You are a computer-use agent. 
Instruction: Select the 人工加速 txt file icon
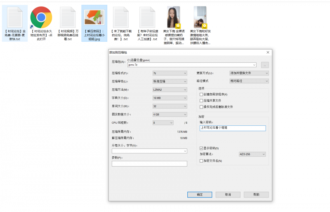[147, 17]
